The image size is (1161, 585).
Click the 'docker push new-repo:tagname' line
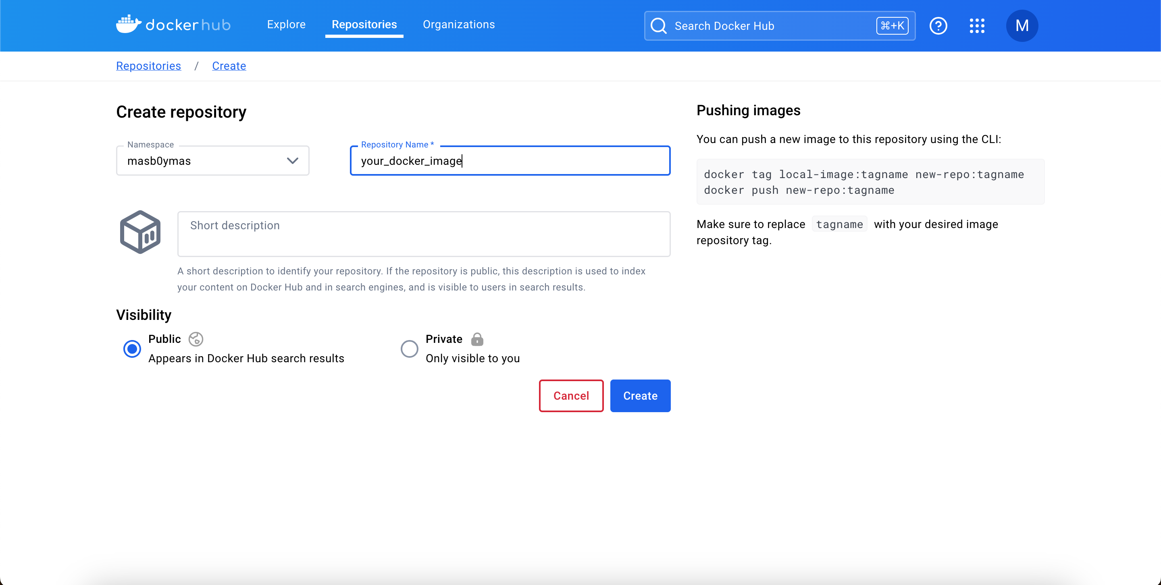click(799, 190)
